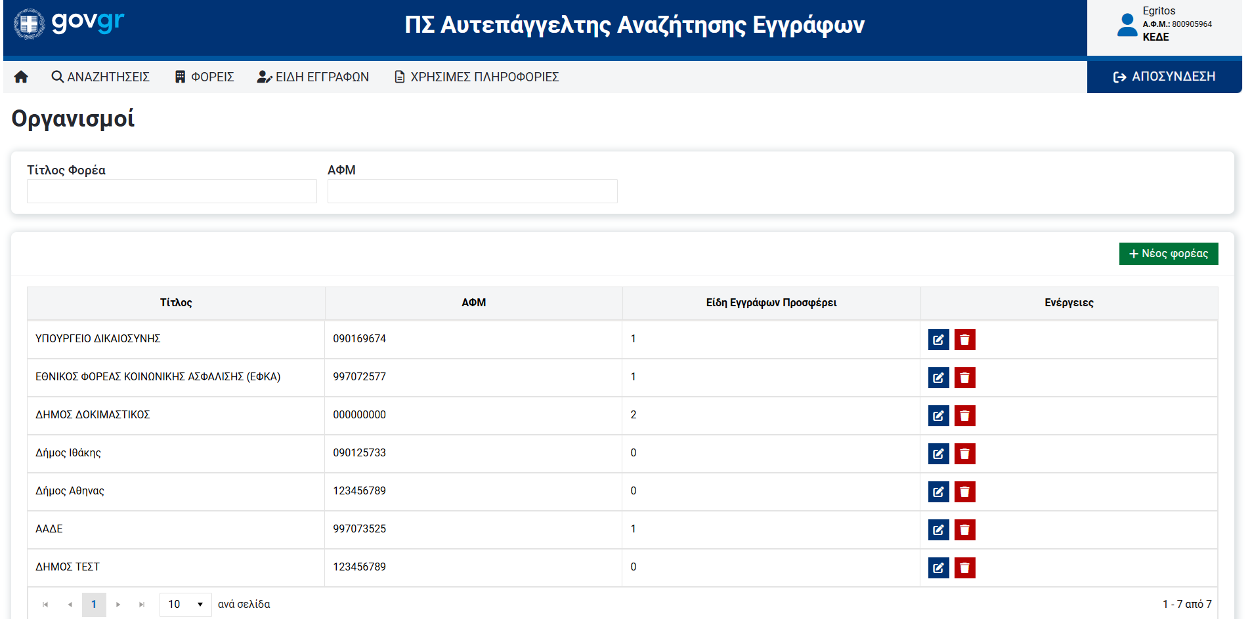Open the ΦΟΡΕΙΣ menu
Screen dimensions: 1246x619
coord(204,77)
